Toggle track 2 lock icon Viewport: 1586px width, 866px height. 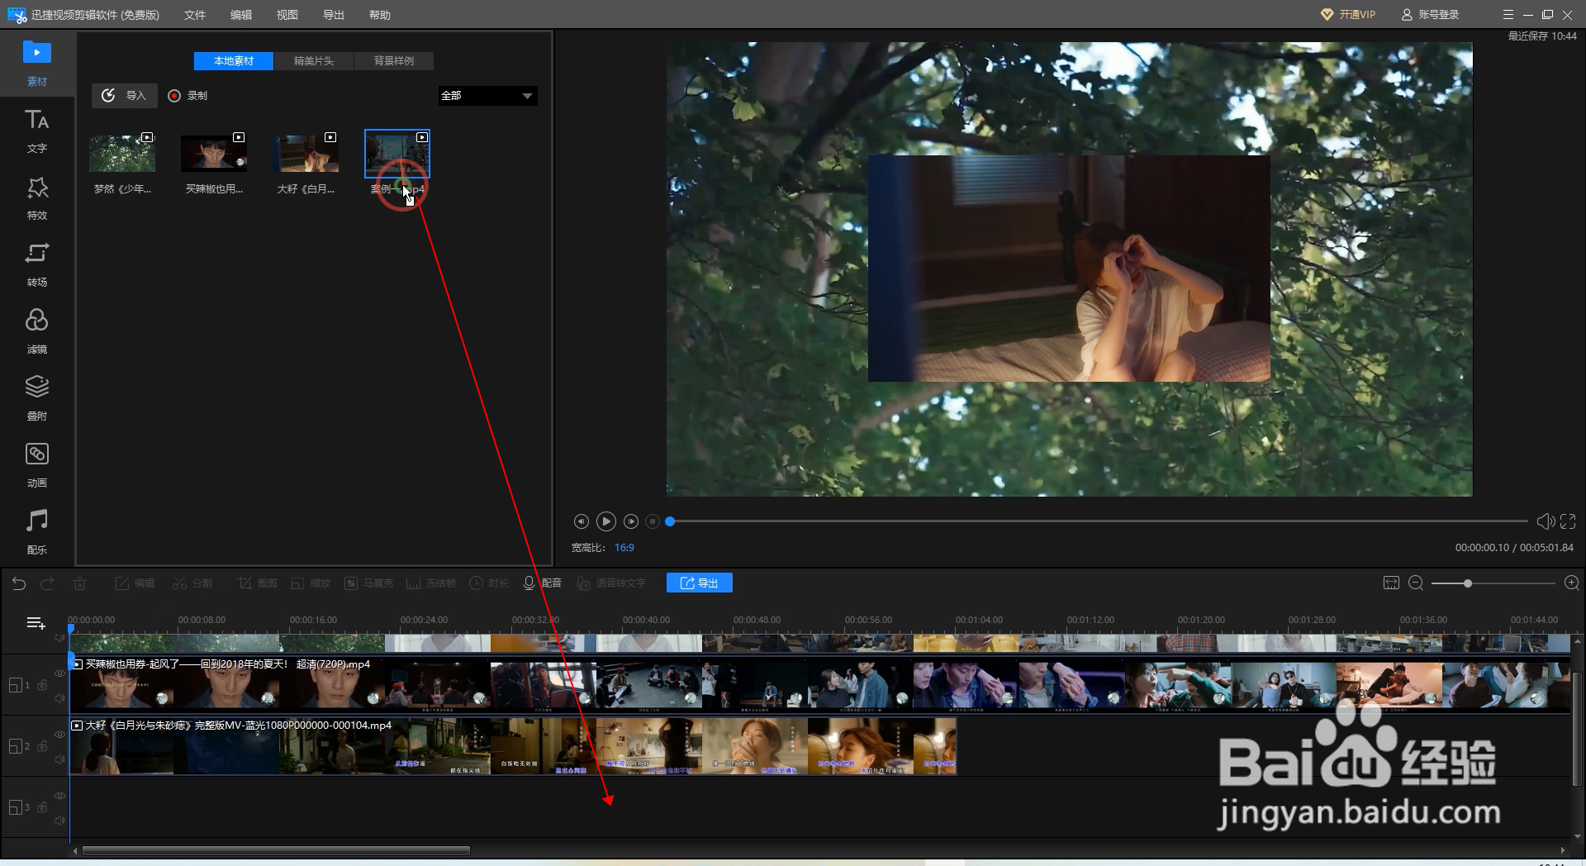click(43, 746)
